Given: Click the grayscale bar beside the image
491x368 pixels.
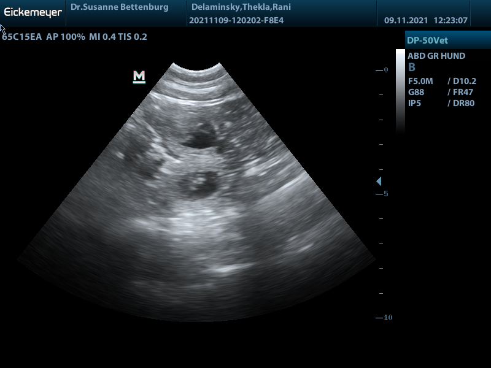Looking at the screenshot, I should click(x=400, y=91).
